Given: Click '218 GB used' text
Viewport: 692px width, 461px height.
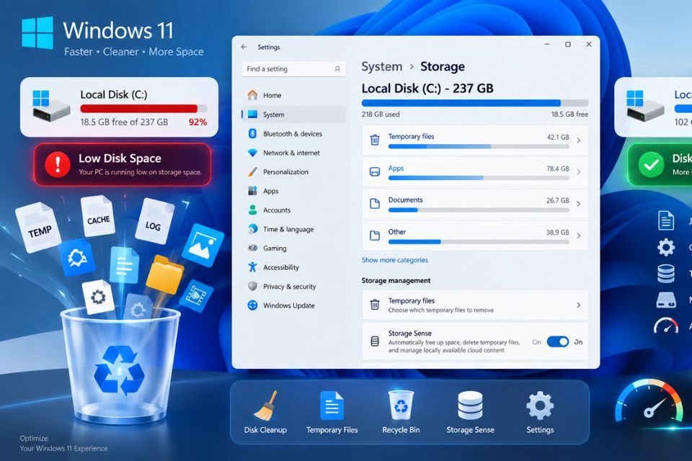Looking at the screenshot, I should pyautogui.click(x=381, y=115).
